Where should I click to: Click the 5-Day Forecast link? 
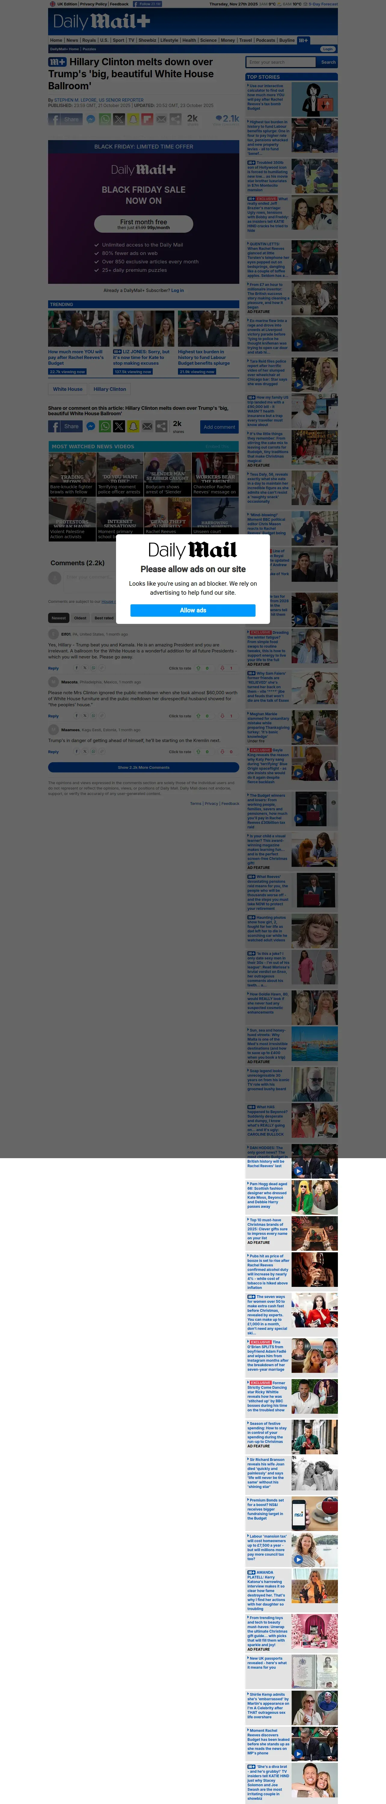coord(324,4)
